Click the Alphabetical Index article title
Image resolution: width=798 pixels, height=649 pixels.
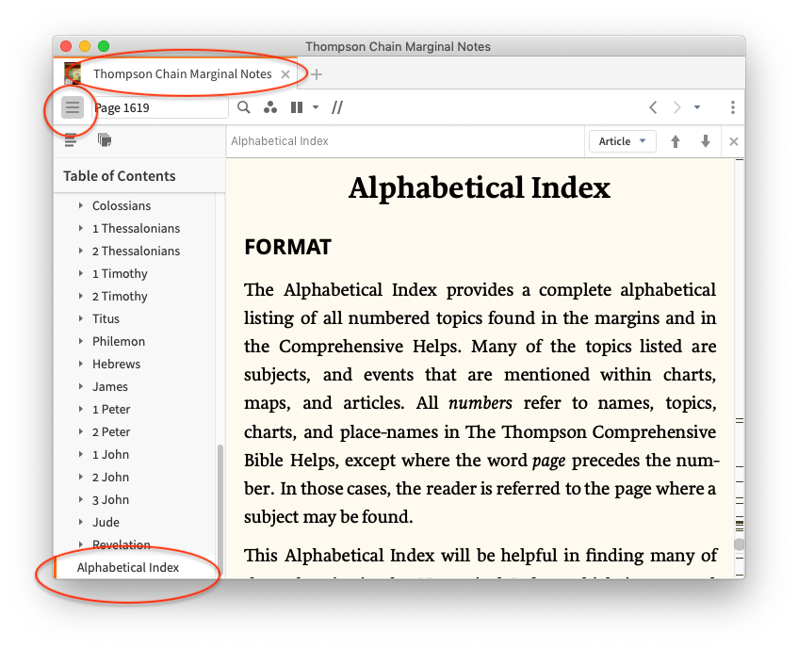tap(480, 187)
